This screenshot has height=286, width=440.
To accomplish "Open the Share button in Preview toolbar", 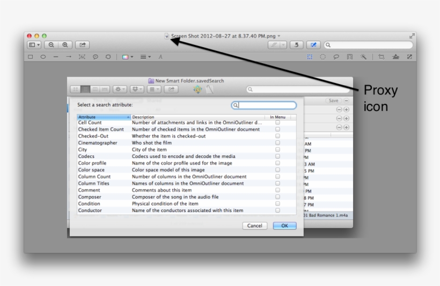I will [x=83, y=46].
